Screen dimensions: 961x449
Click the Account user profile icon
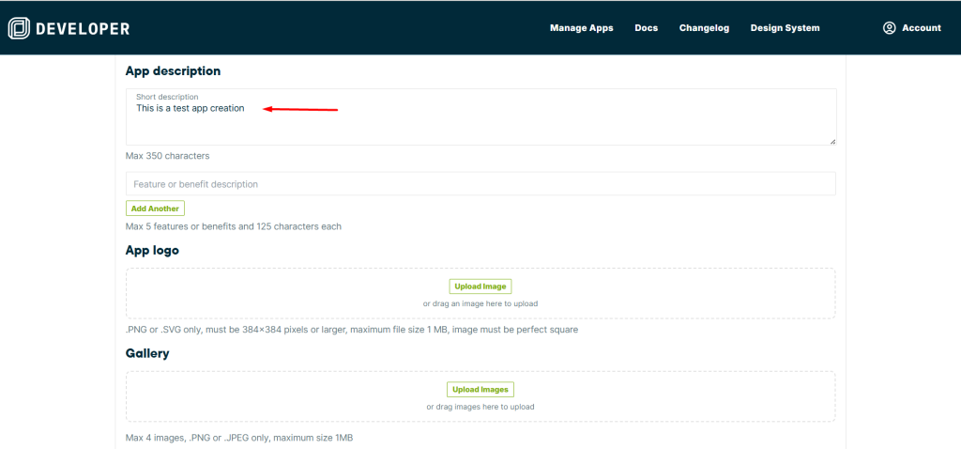coord(889,28)
